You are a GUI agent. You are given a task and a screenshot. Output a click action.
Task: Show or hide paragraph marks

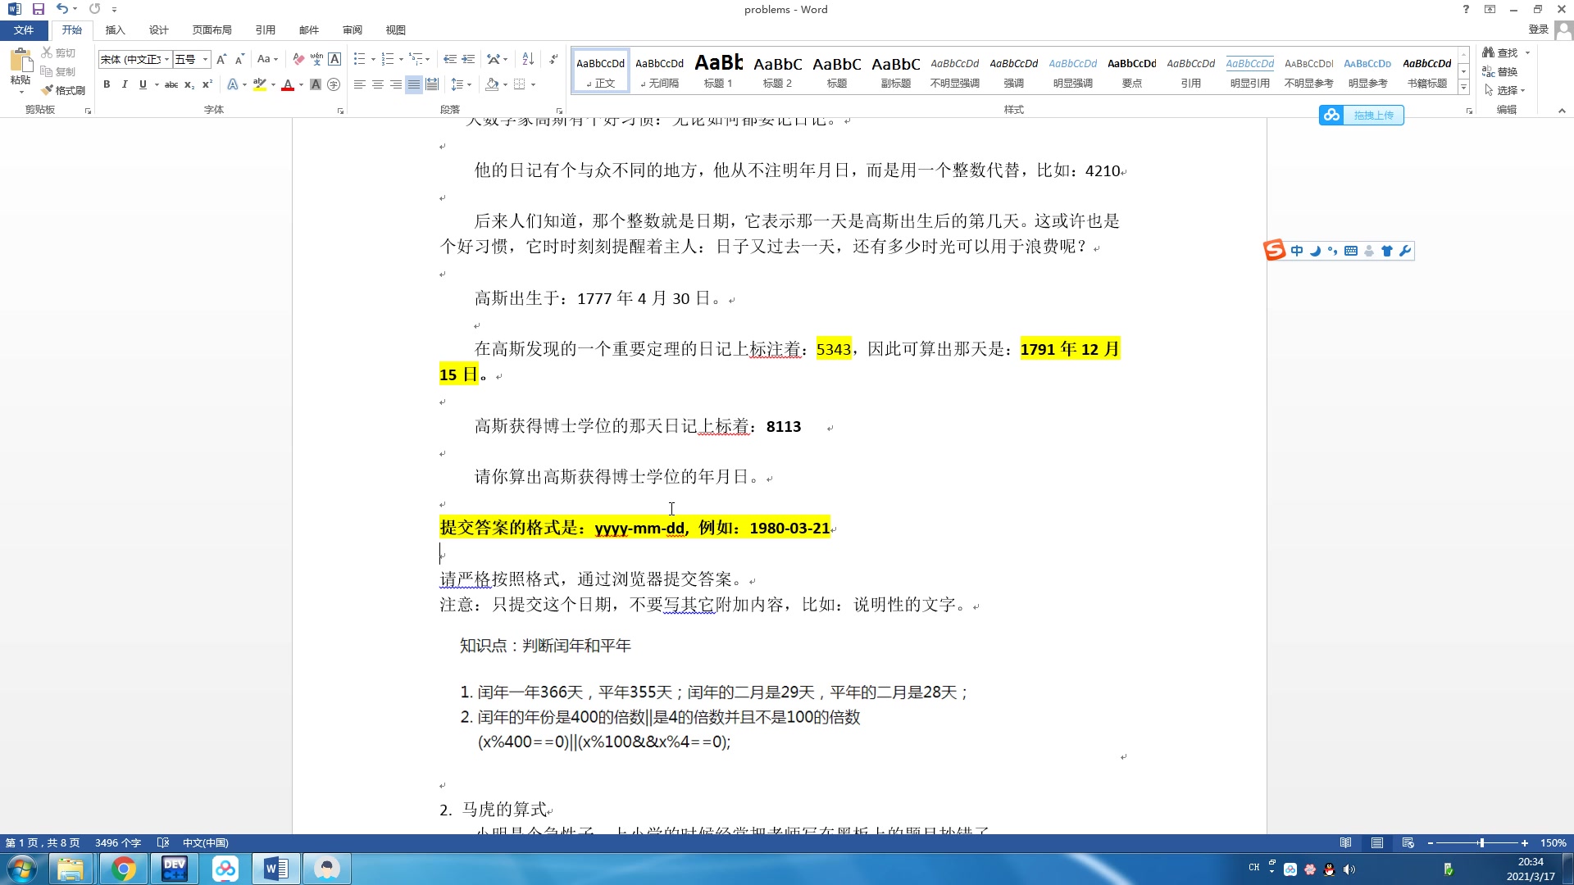[553, 59]
